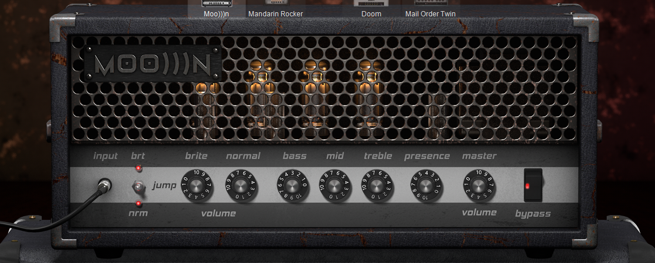Click the brt red LED indicator

138,168
